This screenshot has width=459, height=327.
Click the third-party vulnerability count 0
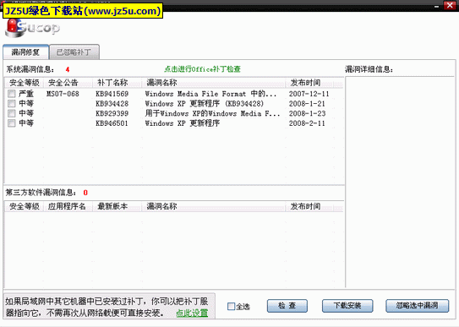(x=85, y=193)
